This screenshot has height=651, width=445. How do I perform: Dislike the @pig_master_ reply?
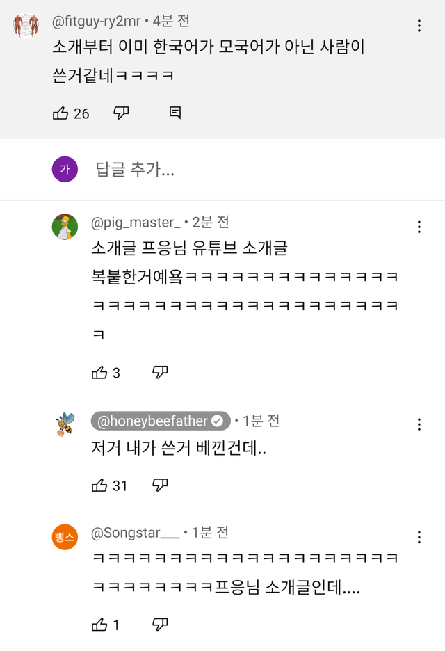160,373
